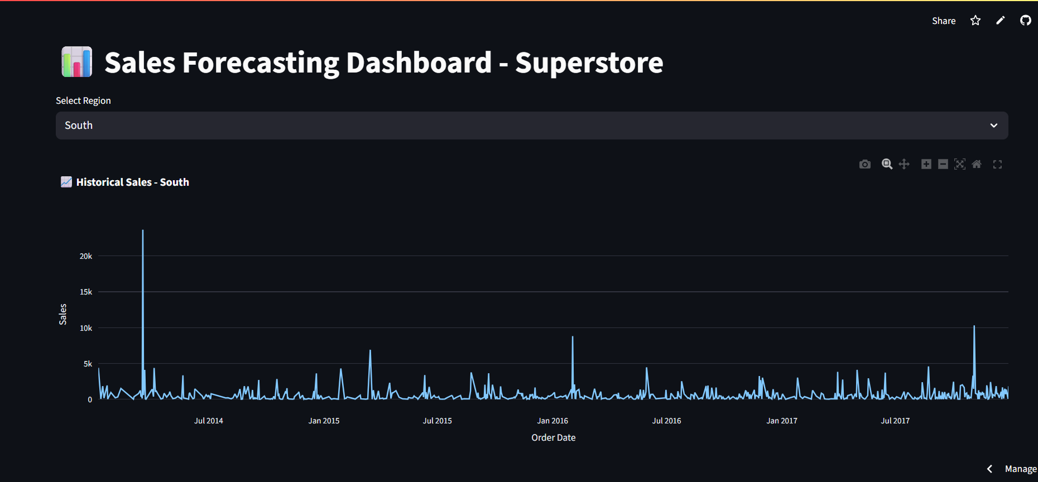Screen dimensions: 1038x482
Task: Click the chevron arrow of region selectbox
Action: 993,126
